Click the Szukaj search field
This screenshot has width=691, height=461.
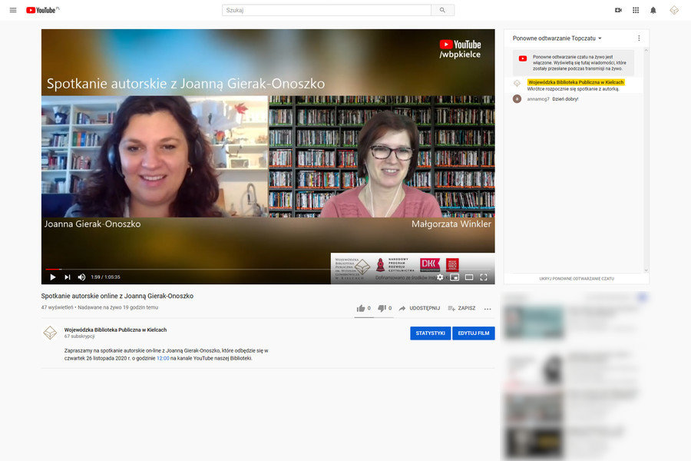pyautogui.click(x=326, y=10)
